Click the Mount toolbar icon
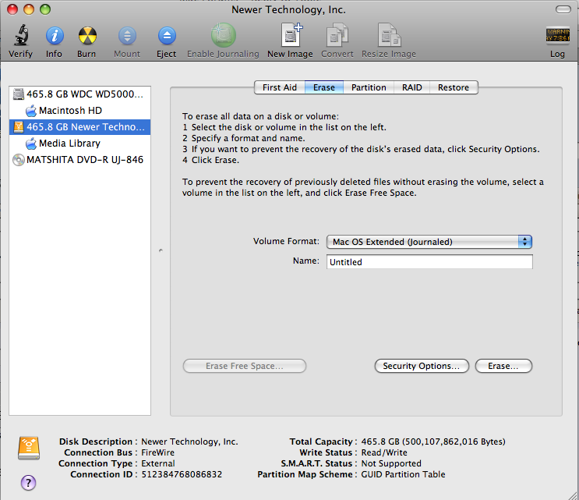The image size is (579, 500). (x=127, y=36)
